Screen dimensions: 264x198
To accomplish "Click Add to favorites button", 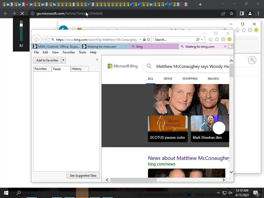I will pyautogui.click(x=47, y=60).
